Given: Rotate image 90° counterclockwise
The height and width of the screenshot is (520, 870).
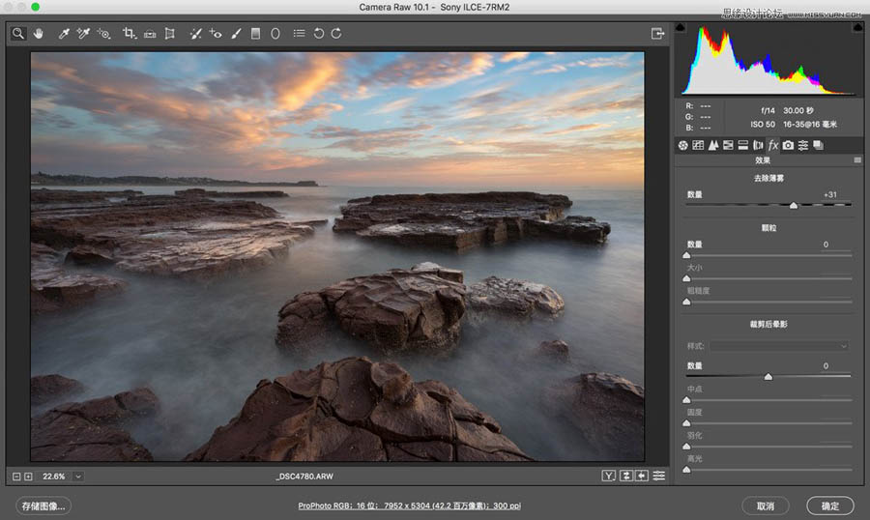Looking at the screenshot, I should pyautogui.click(x=318, y=33).
